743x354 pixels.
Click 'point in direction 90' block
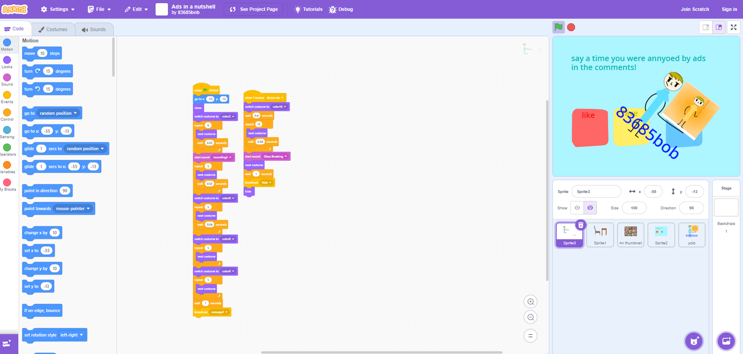[x=48, y=191]
